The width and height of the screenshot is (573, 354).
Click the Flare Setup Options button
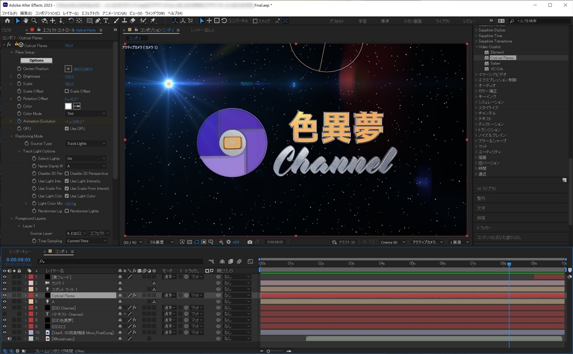pos(36,60)
